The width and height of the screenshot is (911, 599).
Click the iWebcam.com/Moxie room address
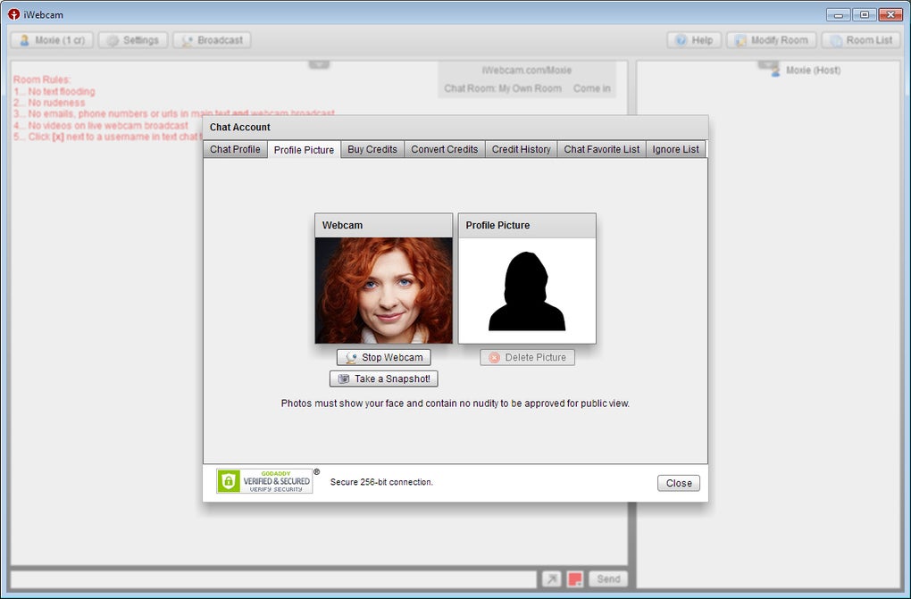pos(526,71)
